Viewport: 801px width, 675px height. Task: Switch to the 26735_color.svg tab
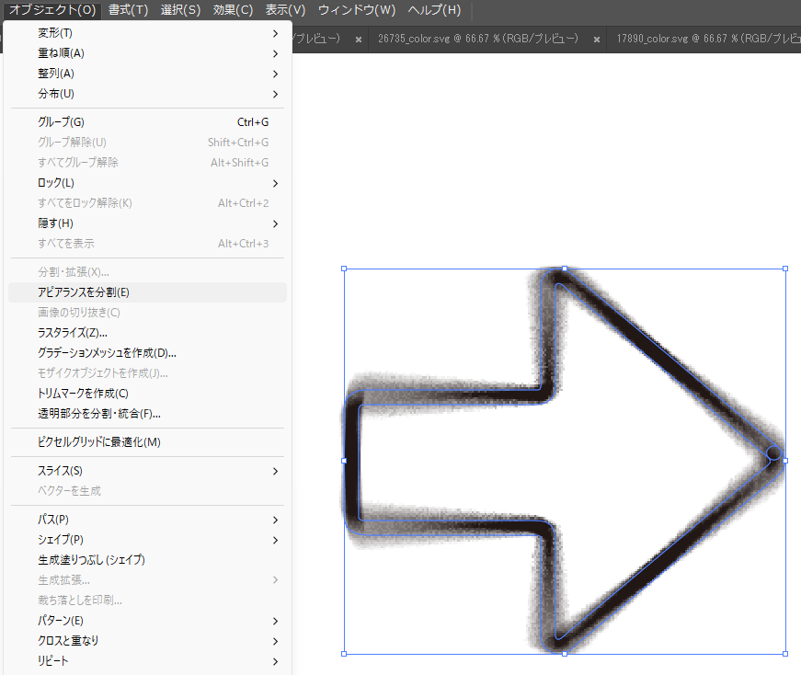click(x=477, y=39)
